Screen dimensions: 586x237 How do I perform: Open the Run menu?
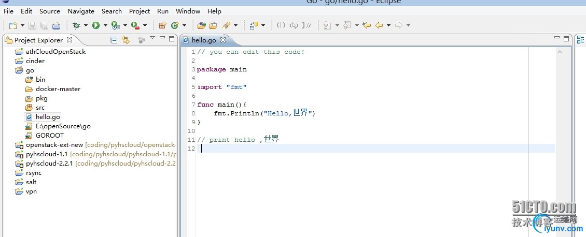162,11
